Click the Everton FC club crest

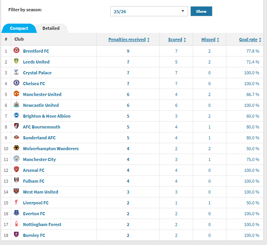coord(16,212)
